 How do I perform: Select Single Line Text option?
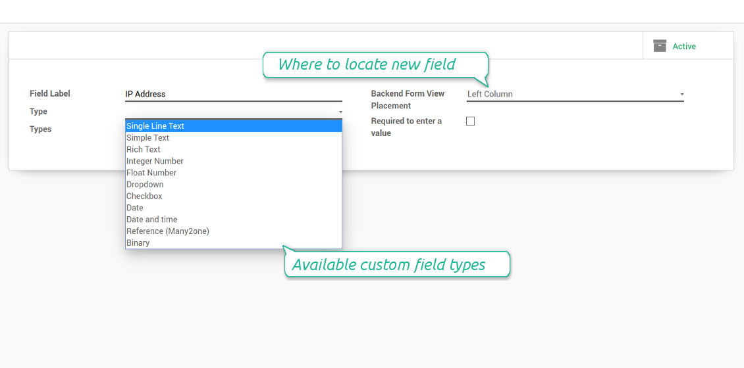pos(234,126)
